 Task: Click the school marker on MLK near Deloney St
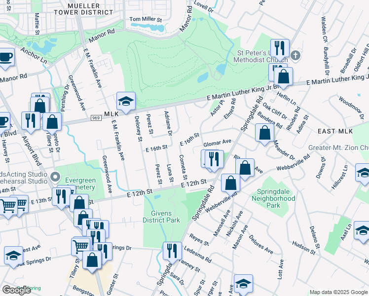126,102
